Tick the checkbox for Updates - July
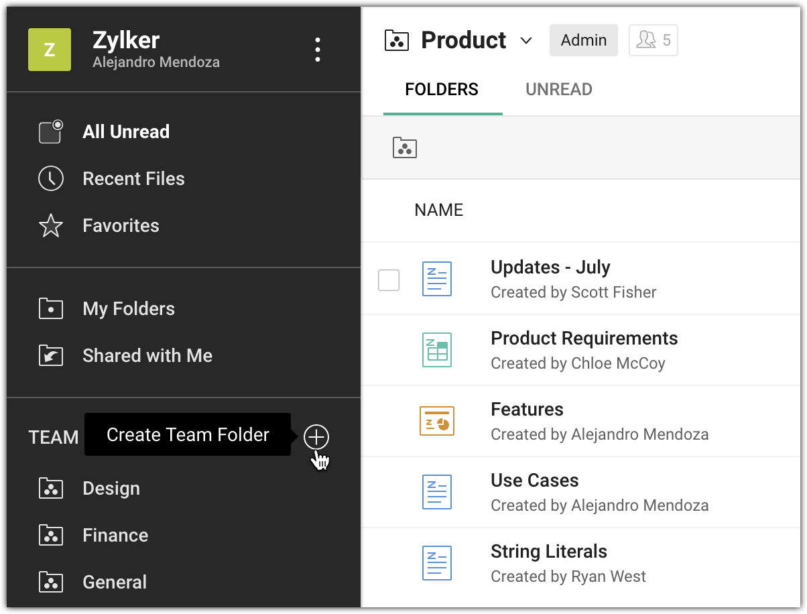This screenshot has height=614, width=807. [x=389, y=280]
